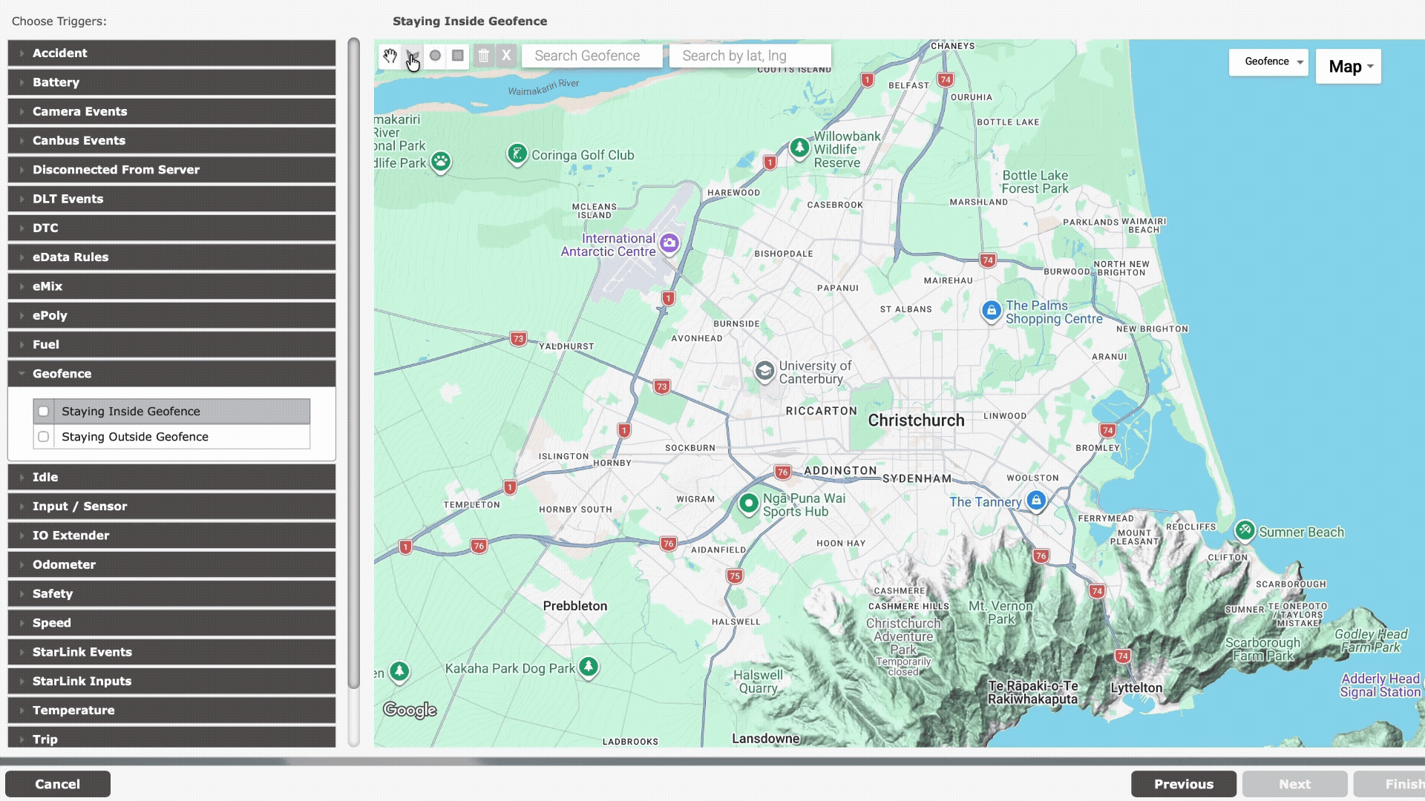This screenshot has width=1425, height=801.
Task: Expand the ePoly trigger section
Action: click(x=171, y=315)
